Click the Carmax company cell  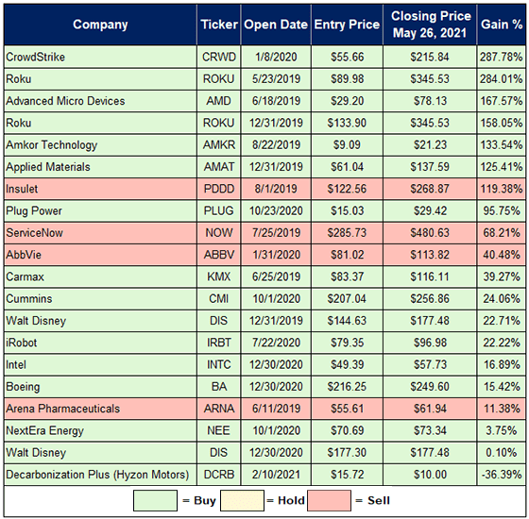click(100, 276)
